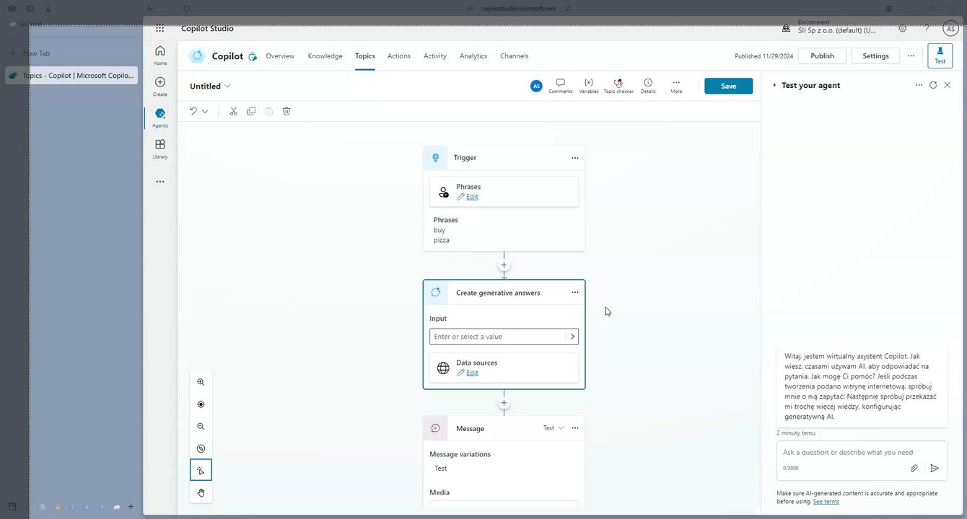Open environment settings gear icon
The width and height of the screenshot is (967, 519).
coord(903,29)
